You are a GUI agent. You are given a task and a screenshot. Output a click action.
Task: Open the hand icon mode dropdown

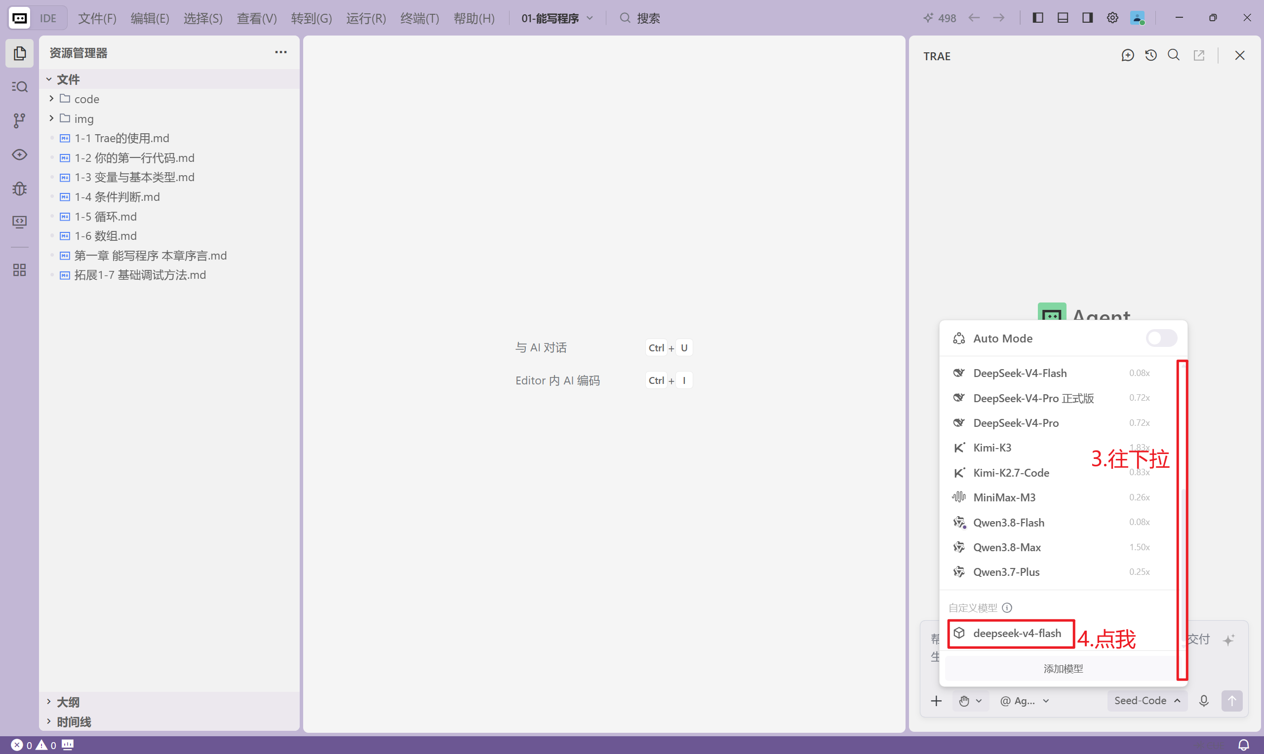click(x=970, y=701)
